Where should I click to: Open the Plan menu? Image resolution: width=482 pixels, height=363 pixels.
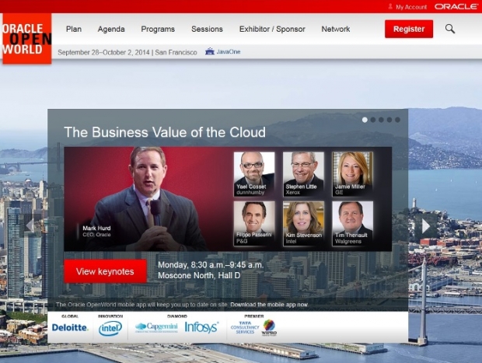pos(74,30)
